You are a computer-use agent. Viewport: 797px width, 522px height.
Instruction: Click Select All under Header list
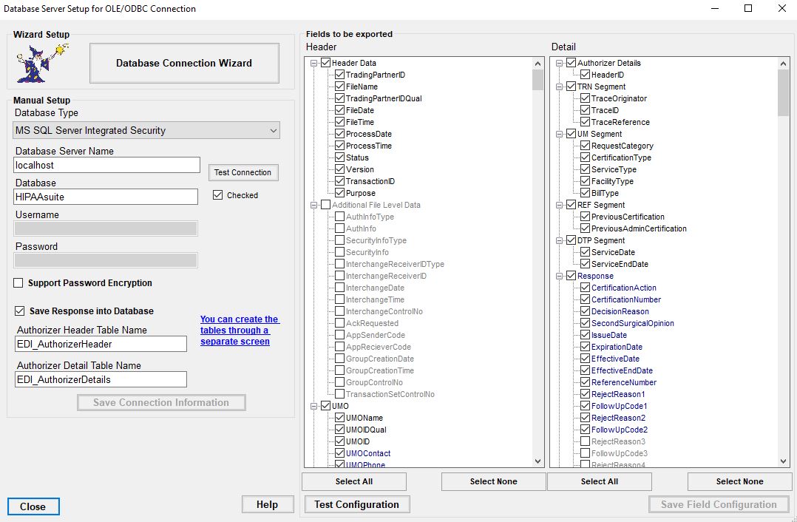(x=354, y=482)
